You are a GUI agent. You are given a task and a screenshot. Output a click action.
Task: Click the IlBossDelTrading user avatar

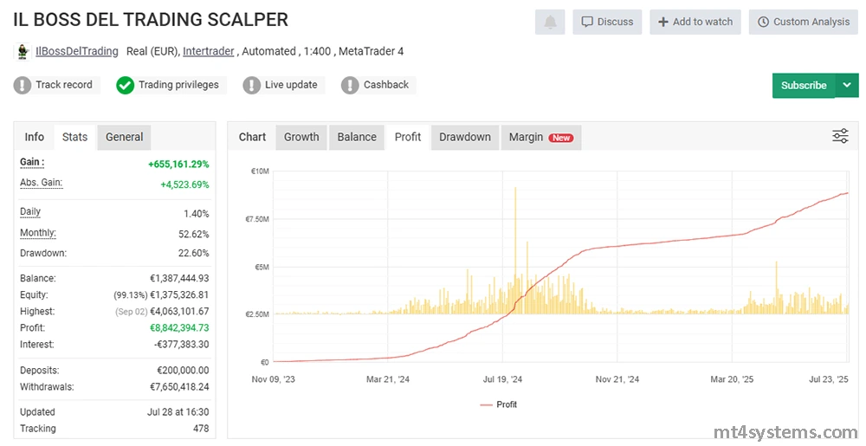tap(23, 52)
